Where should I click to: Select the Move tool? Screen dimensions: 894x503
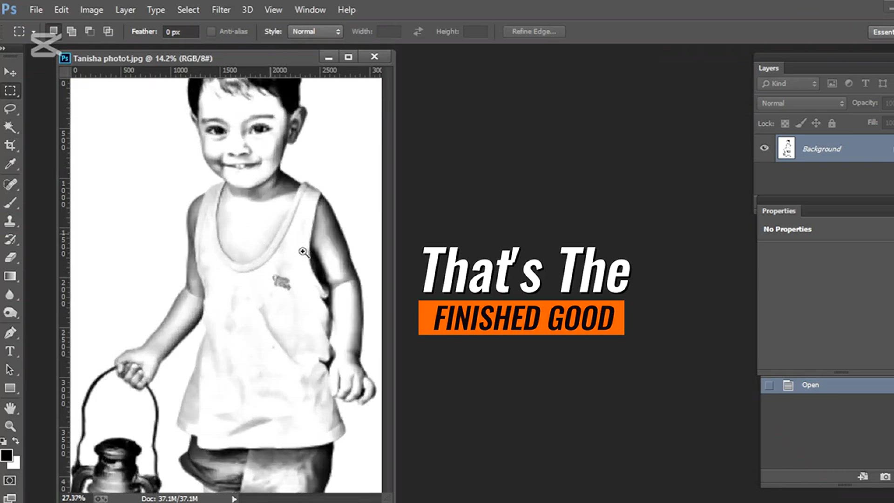(x=10, y=72)
